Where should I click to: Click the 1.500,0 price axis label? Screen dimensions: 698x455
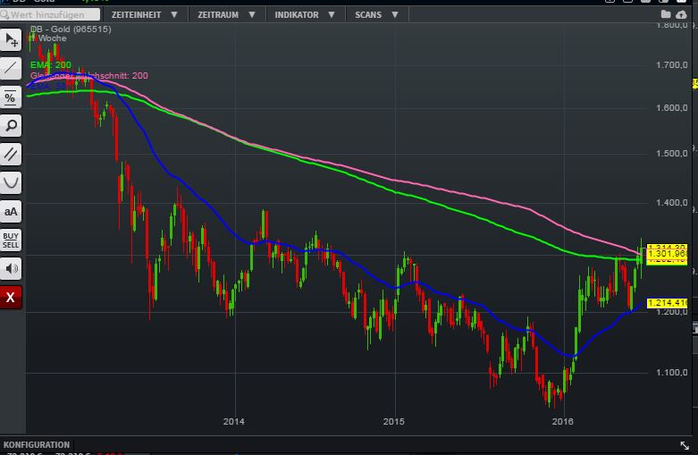672,154
